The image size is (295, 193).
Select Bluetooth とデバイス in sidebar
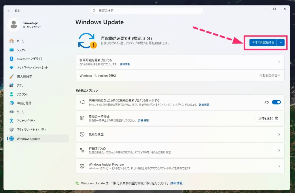tap(38, 59)
